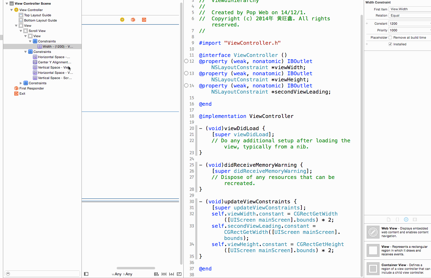This screenshot has width=431, height=278.
Task: Click the Resizing Behavior icon
Action: (179, 274)
